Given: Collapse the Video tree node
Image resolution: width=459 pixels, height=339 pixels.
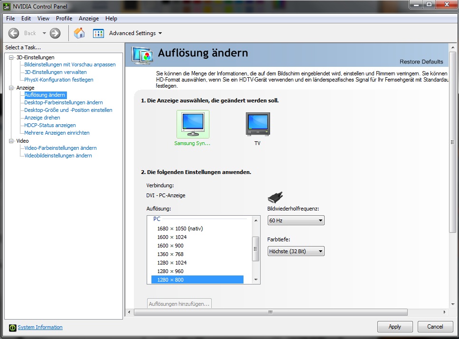Looking at the screenshot, I should (11, 141).
